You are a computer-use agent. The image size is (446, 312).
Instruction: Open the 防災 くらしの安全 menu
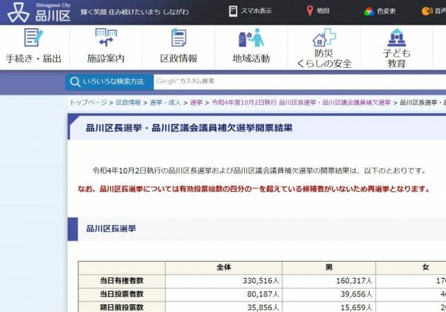[324, 47]
